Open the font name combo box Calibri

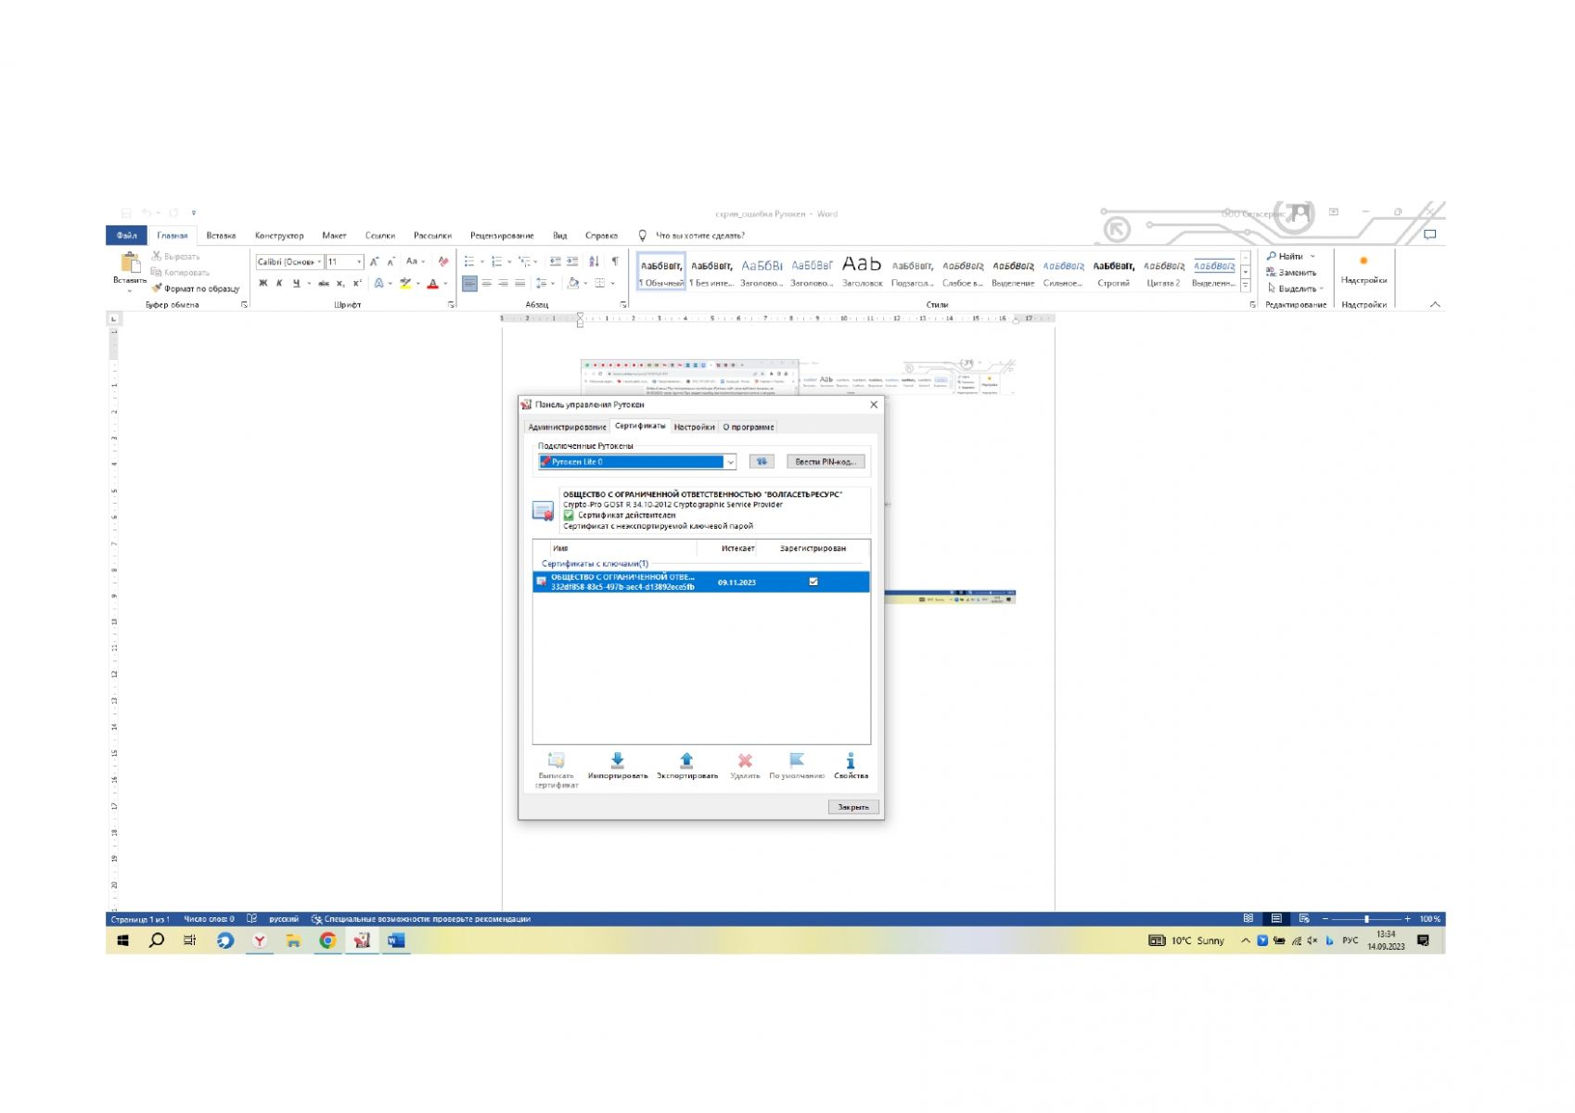point(289,262)
